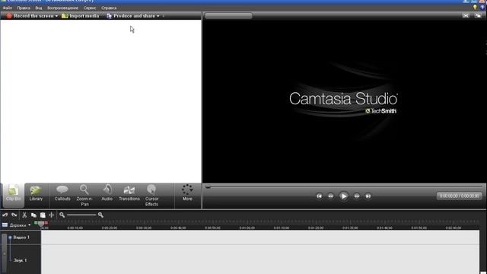Open the Файл menu
487x274 pixels.
[8, 8]
